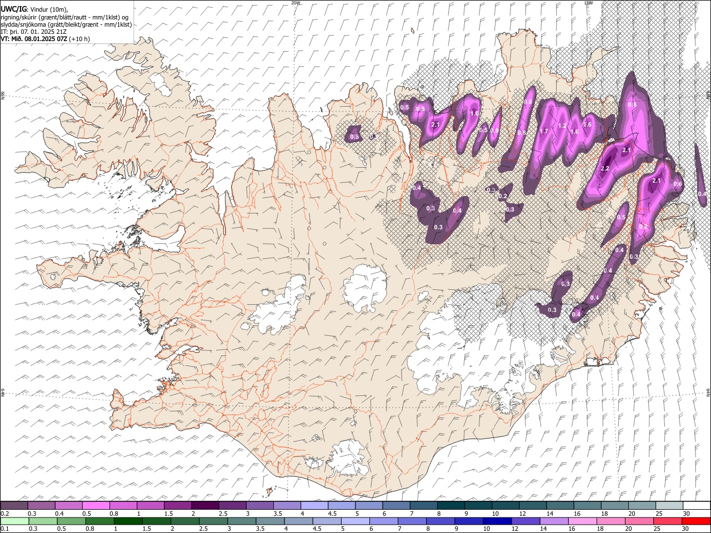Select the light grey swatch between 25 and 30
The height and width of the screenshot is (533, 711).
pos(668,505)
